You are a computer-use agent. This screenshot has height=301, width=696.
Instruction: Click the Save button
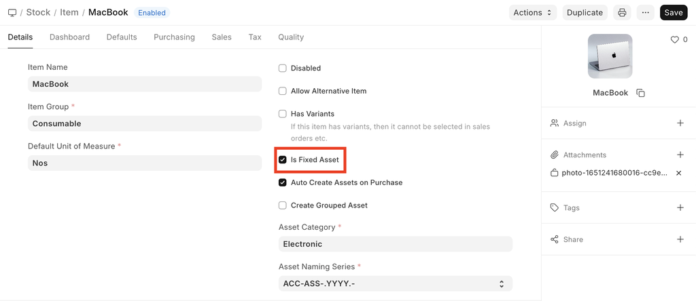click(x=673, y=13)
